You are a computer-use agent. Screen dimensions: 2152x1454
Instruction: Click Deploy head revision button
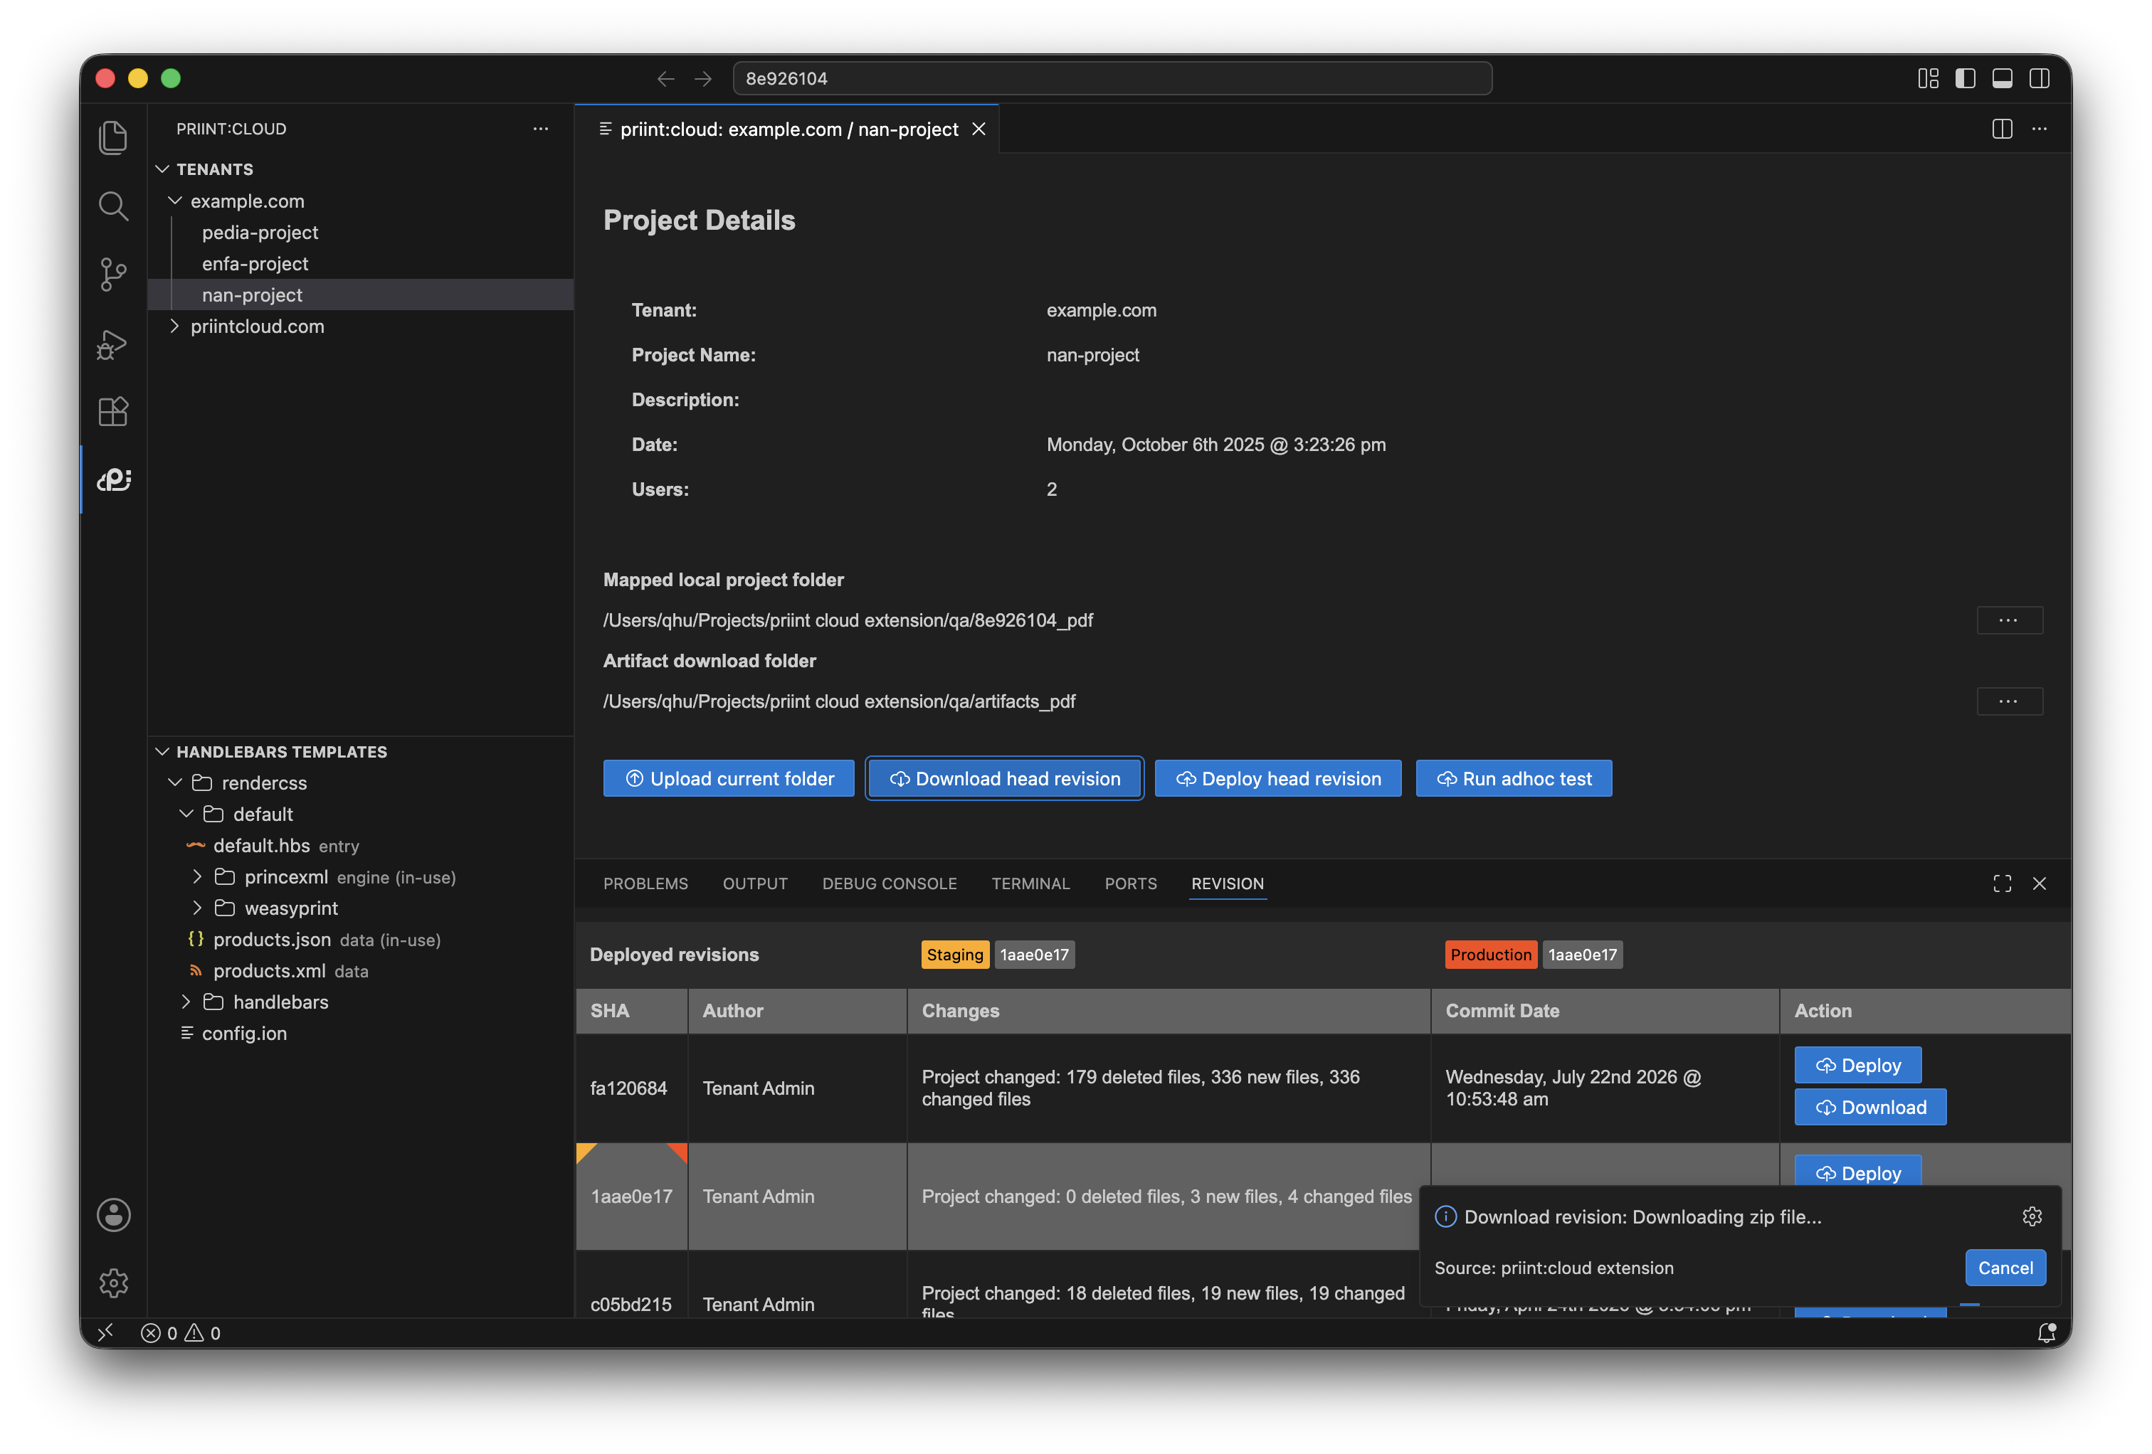(1278, 778)
